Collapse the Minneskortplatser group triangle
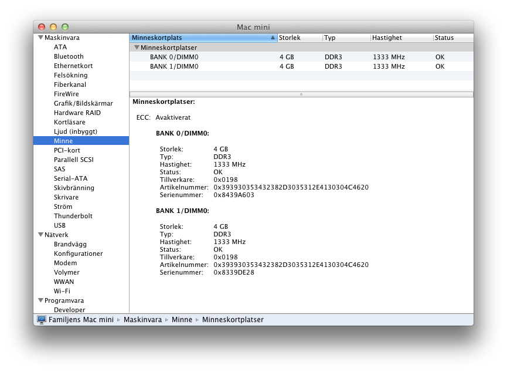 click(137, 48)
